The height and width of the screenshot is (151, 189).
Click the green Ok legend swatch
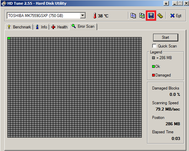(x=153, y=66)
